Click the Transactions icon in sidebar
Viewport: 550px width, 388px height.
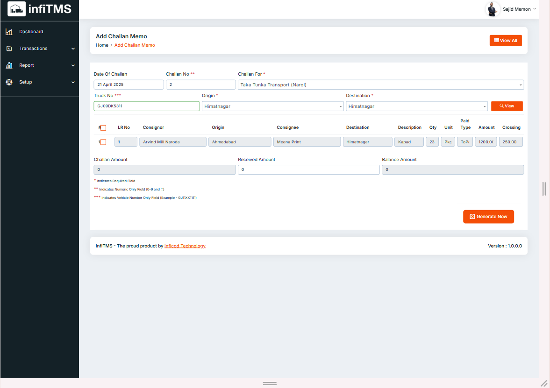(9, 49)
